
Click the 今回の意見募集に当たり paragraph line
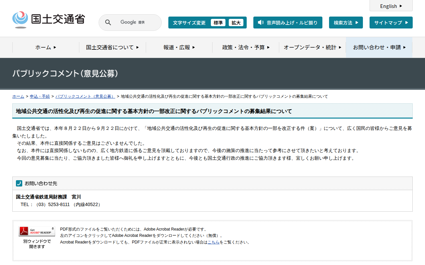(186, 158)
